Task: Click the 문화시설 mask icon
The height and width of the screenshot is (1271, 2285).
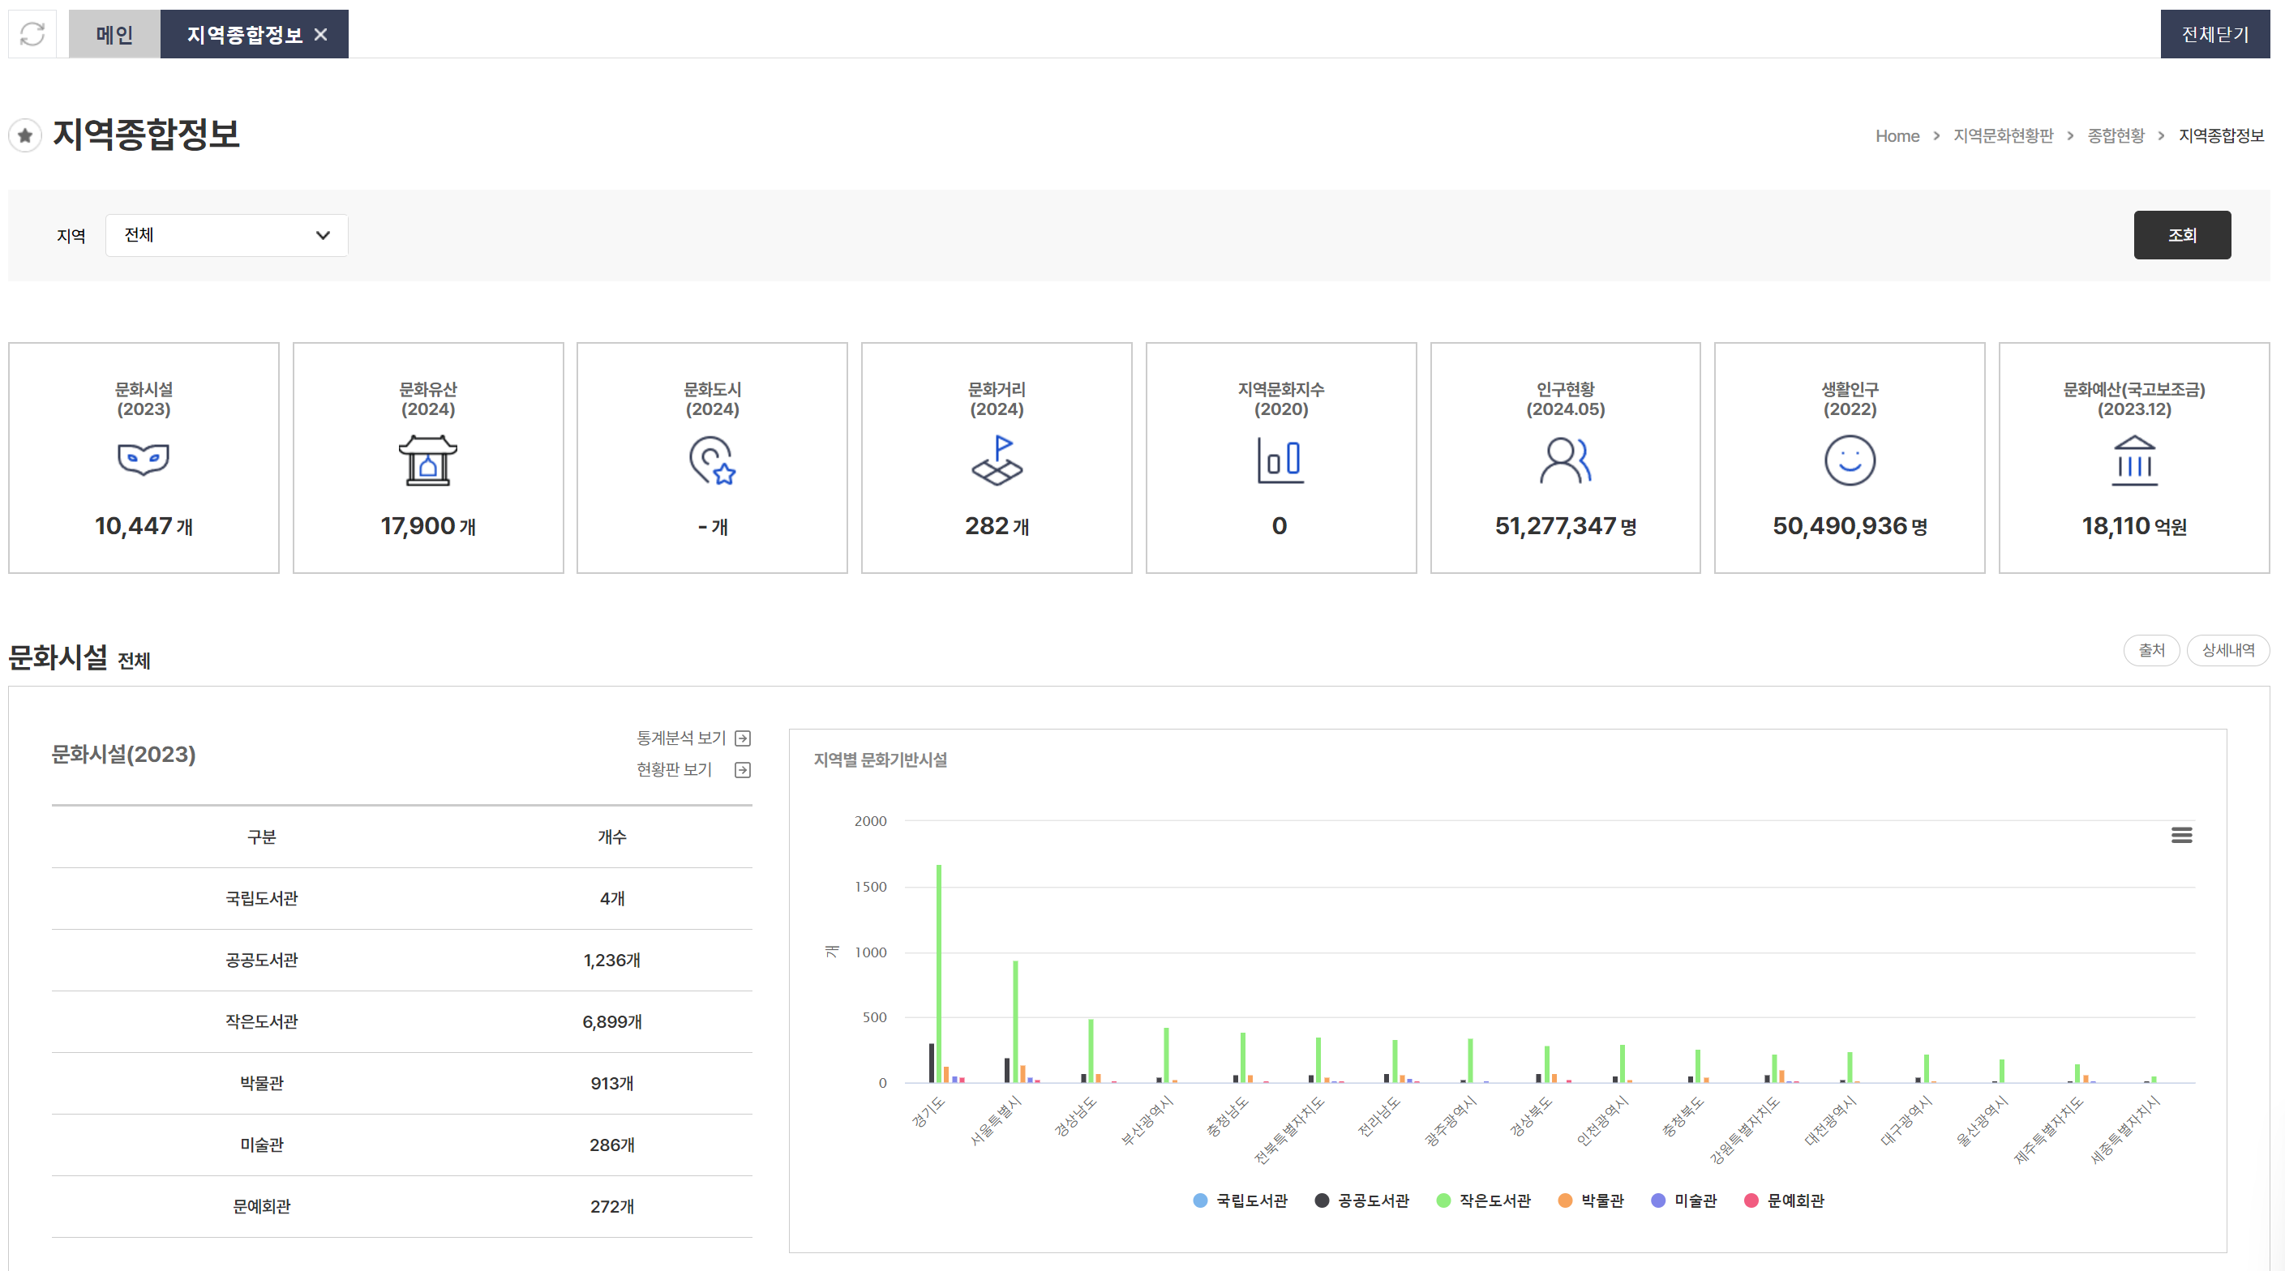Action: pos(144,460)
